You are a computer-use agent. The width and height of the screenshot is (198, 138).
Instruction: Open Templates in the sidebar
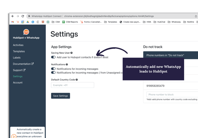pyautogui.click(x=19, y=51)
